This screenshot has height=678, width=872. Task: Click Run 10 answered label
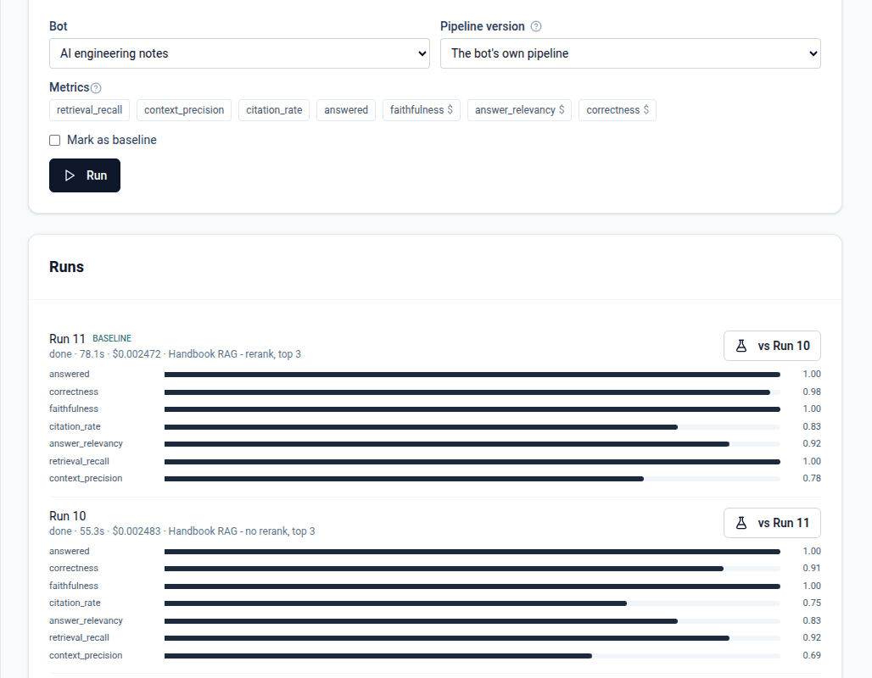pos(70,551)
